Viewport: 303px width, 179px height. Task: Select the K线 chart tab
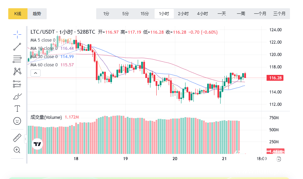[18, 14]
